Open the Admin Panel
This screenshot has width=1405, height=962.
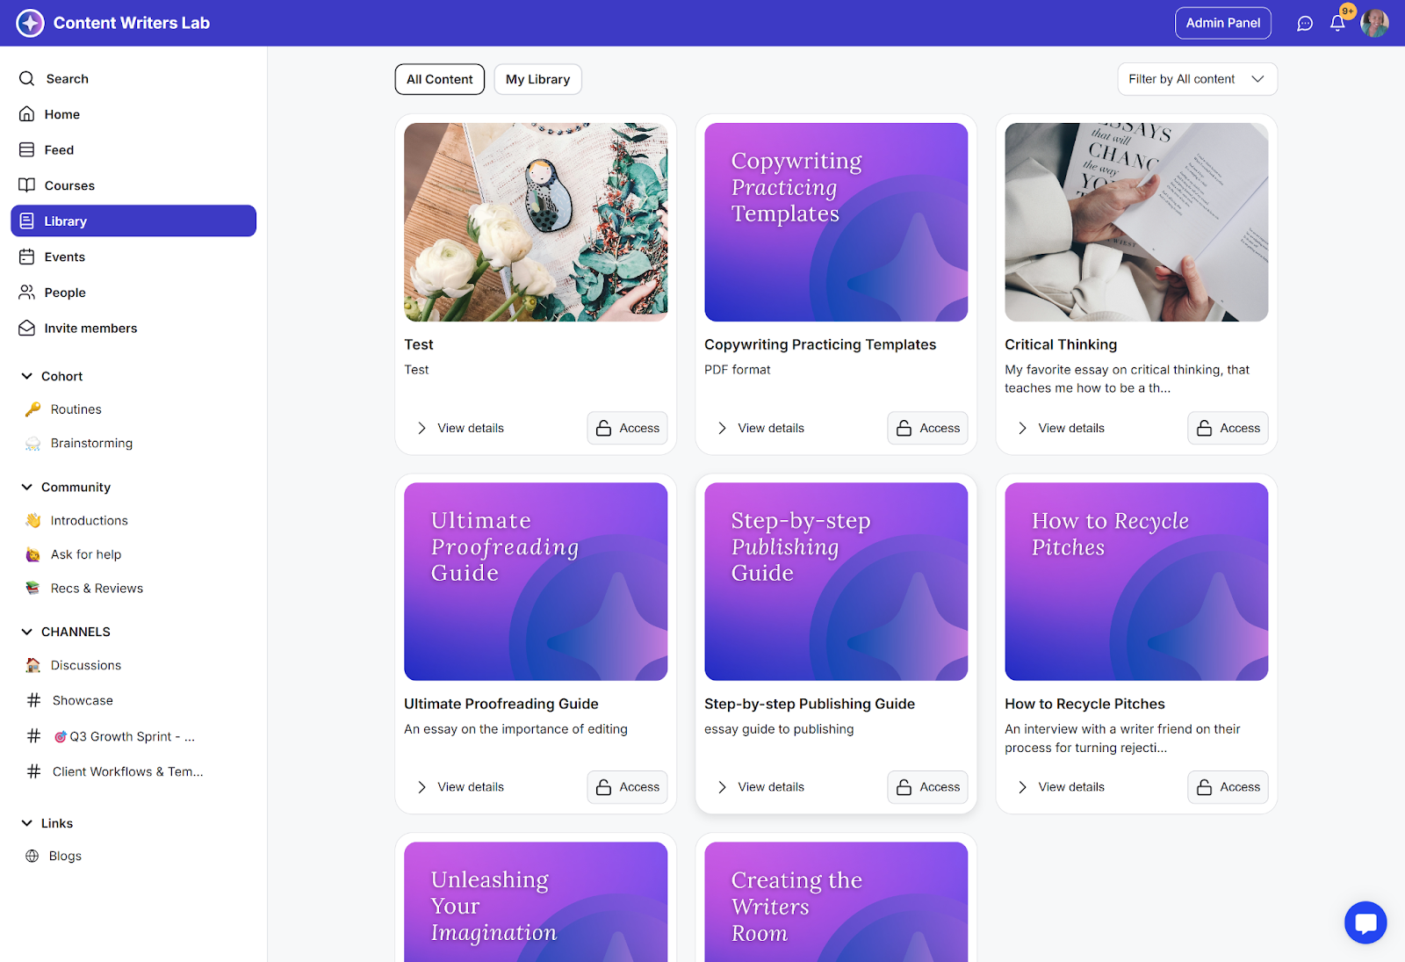click(1223, 23)
